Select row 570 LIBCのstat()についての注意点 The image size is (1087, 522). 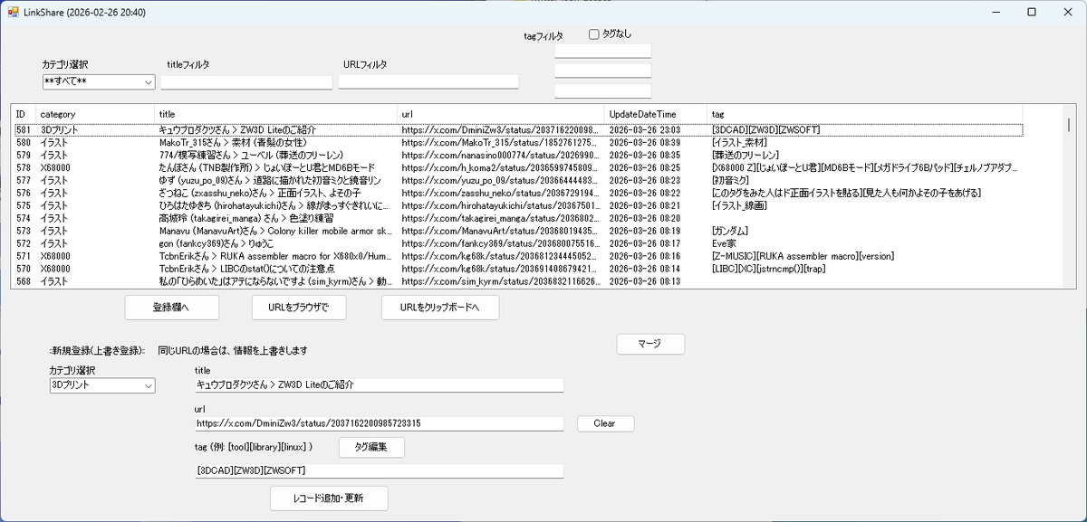(517, 270)
